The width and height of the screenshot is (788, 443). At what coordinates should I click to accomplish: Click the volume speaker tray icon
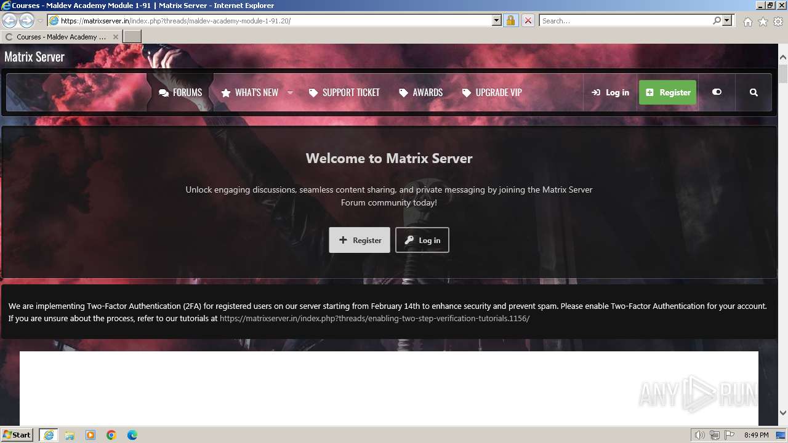click(x=700, y=435)
